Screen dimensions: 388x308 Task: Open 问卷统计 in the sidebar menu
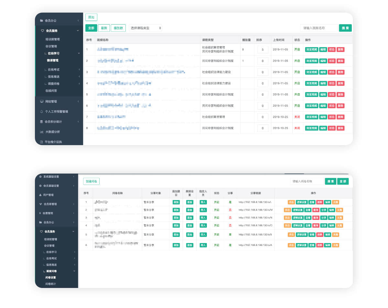point(50,284)
